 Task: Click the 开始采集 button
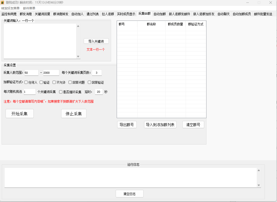click(x=20, y=114)
